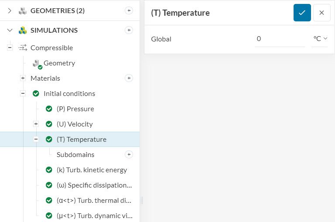Collapse the Initial conditions node
The image size is (335, 222).
23,93
